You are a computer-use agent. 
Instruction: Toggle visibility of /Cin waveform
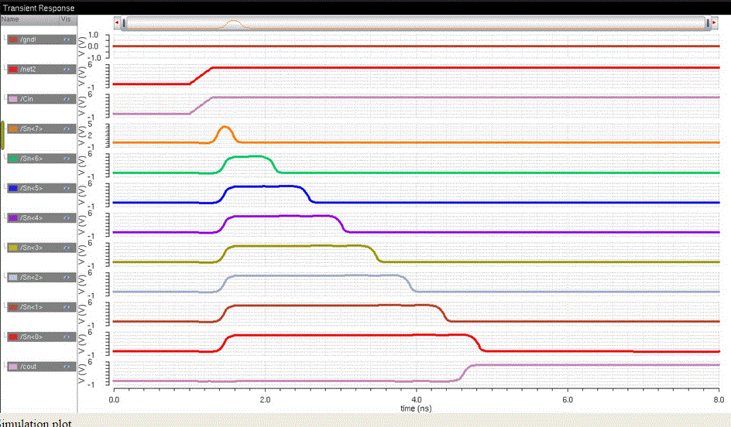pos(67,99)
